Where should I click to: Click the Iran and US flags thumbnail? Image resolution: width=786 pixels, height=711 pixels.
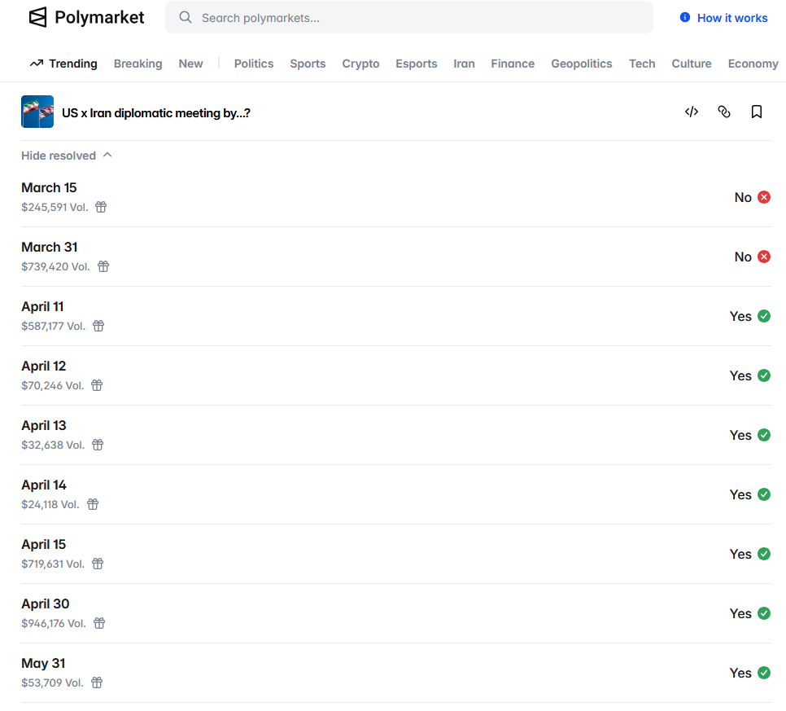click(37, 112)
